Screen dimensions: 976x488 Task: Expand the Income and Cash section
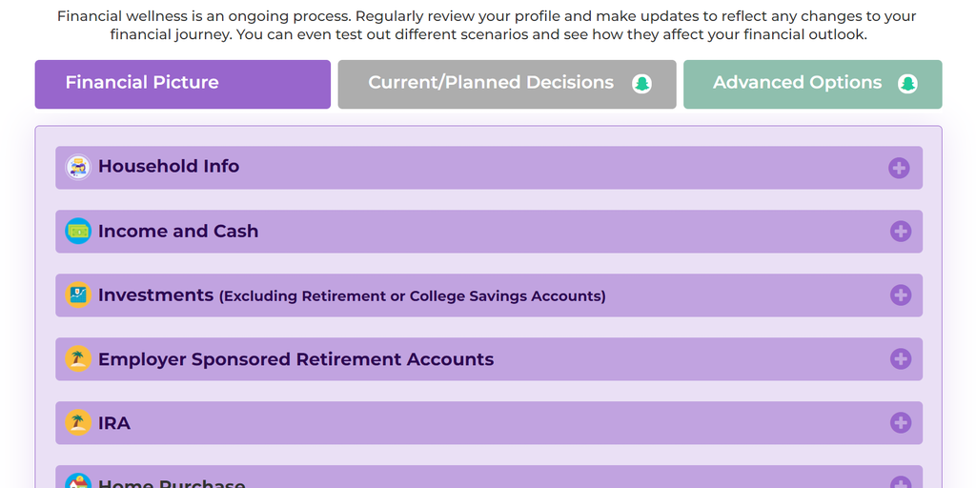coord(900,232)
